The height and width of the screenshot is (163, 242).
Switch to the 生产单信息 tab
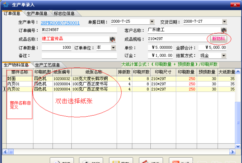click(x=37, y=14)
